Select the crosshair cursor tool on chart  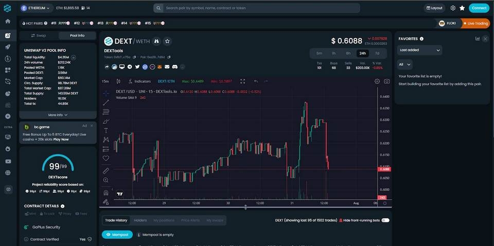[106, 93]
